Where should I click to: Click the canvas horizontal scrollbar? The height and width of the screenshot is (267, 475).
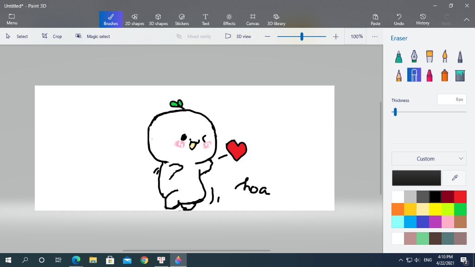pos(196,251)
